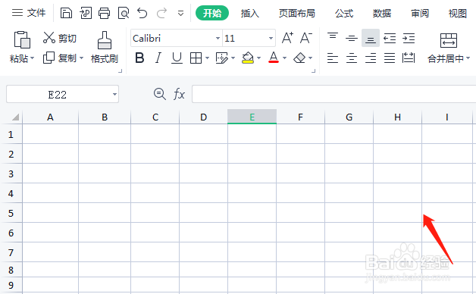
Task: Expand the 复制 dropdown arrow
Action: point(81,58)
